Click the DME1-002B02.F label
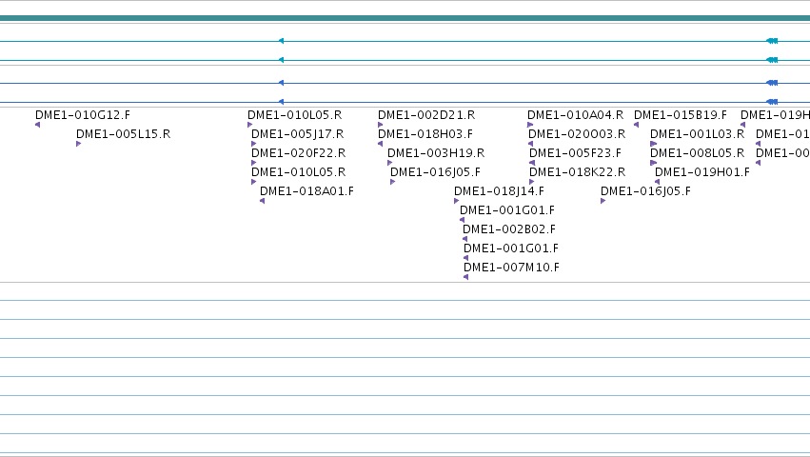 pos(509,229)
